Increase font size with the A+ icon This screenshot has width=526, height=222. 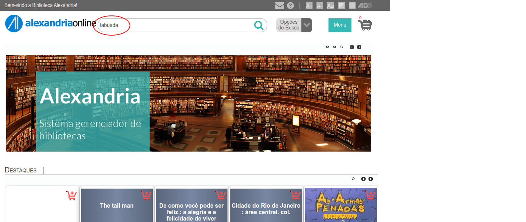(x=309, y=5)
